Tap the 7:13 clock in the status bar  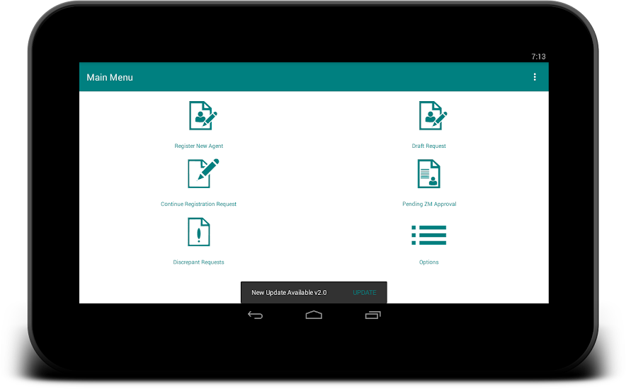click(x=538, y=57)
